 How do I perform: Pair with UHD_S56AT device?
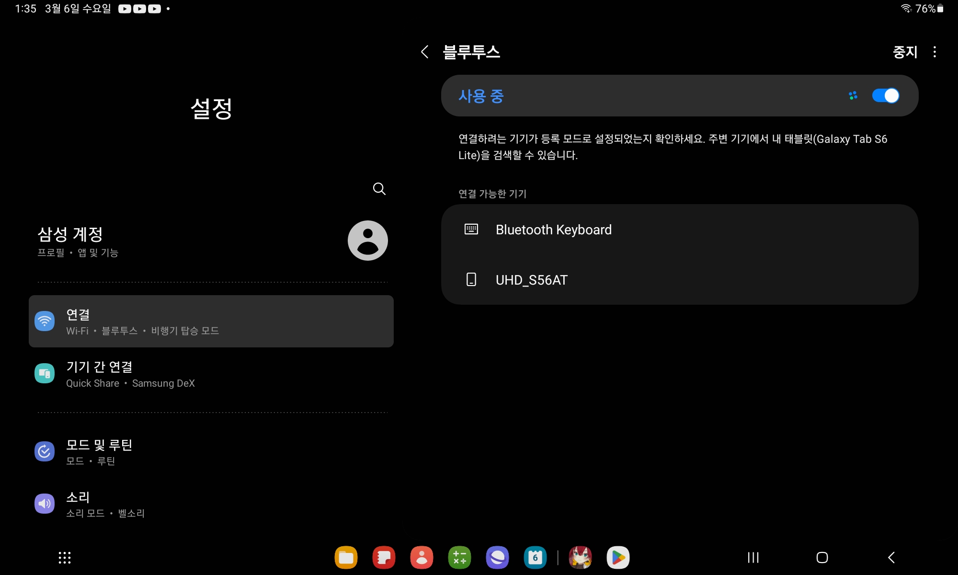(531, 280)
